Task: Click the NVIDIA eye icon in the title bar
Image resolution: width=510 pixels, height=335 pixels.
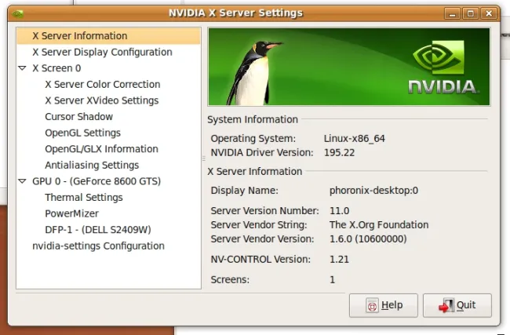Action: click(x=17, y=13)
